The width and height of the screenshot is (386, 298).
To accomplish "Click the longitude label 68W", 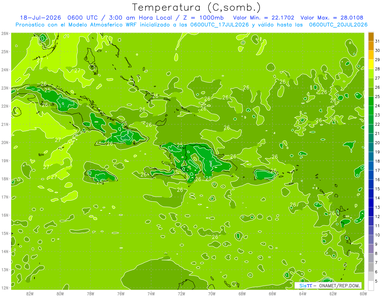I will 242,293.
